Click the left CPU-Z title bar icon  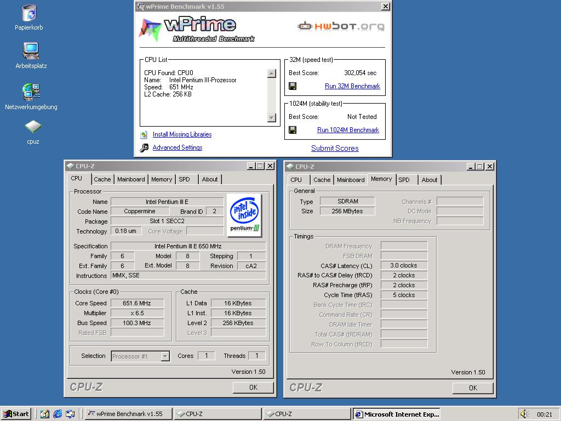(71, 166)
